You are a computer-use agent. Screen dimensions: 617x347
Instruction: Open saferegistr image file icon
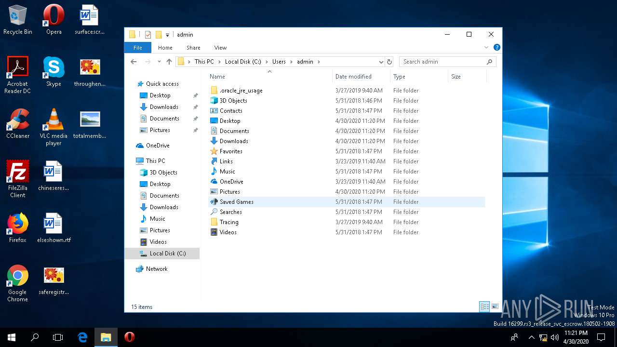[54, 280]
